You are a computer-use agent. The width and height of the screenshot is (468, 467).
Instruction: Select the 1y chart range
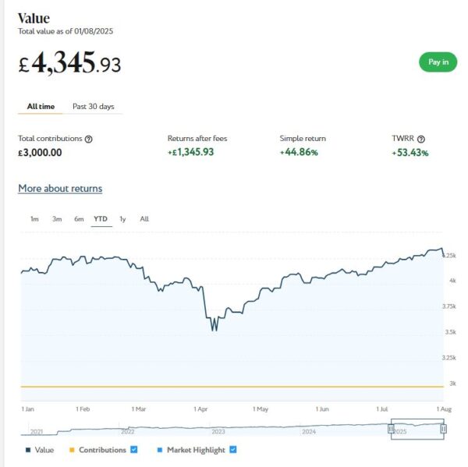(122, 219)
